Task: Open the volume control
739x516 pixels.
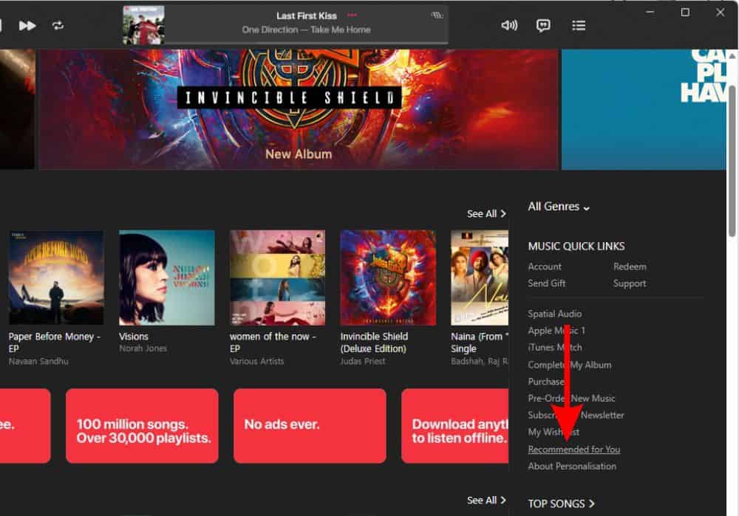Action: [509, 25]
